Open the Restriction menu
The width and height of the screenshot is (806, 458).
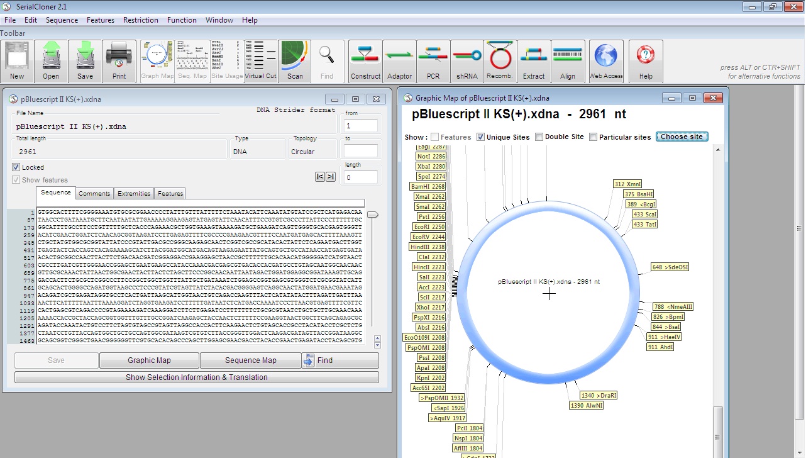[x=140, y=20]
